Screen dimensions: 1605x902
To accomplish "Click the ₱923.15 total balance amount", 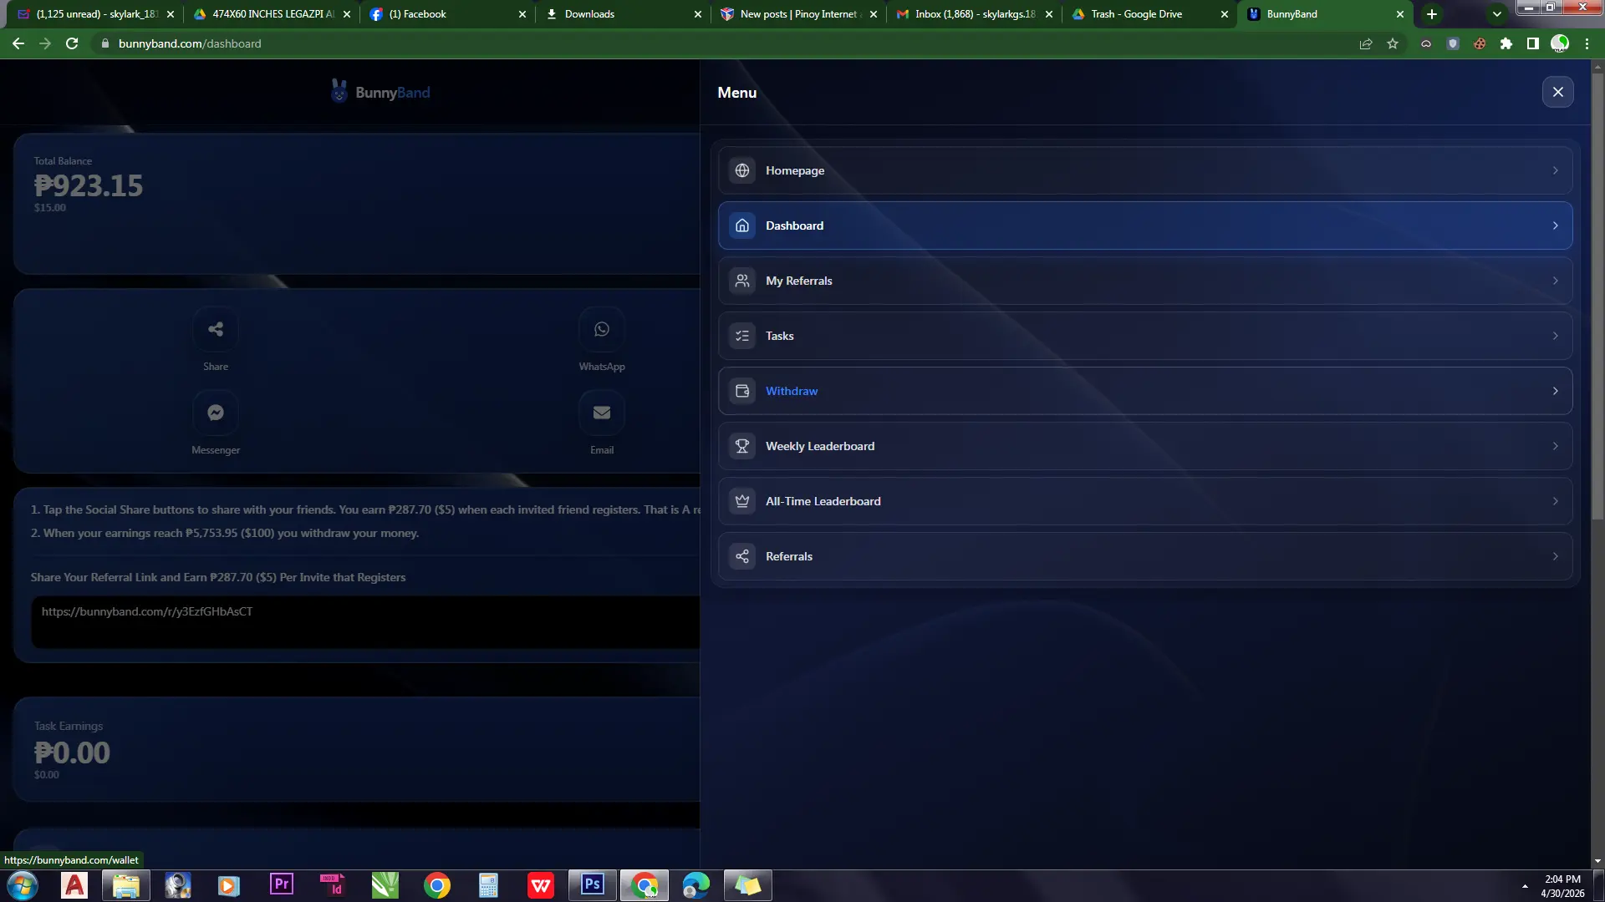I will click(x=89, y=185).
